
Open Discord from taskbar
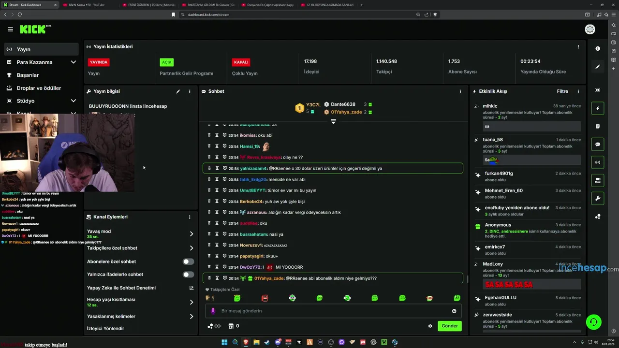click(278, 342)
